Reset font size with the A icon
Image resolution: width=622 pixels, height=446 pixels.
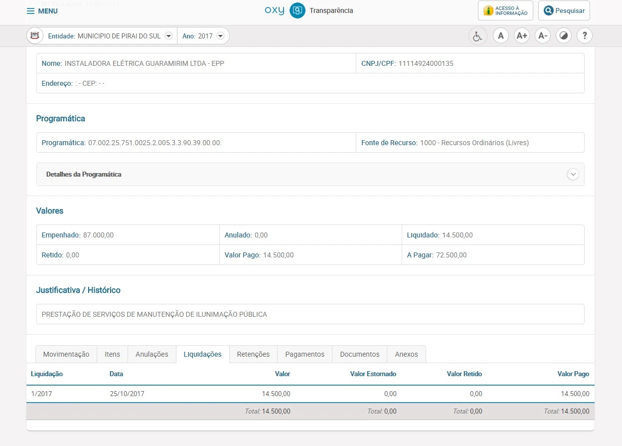[x=500, y=36]
